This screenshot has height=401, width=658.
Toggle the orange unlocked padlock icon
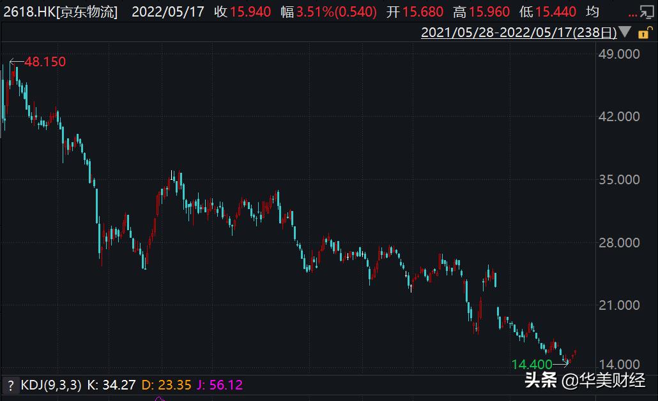(x=643, y=33)
